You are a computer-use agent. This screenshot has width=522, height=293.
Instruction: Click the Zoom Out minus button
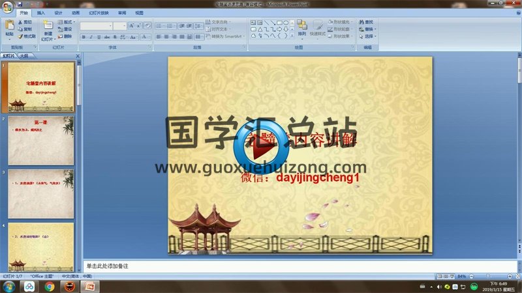471,276
